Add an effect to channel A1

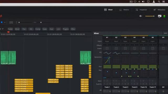[x=107, y=45]
